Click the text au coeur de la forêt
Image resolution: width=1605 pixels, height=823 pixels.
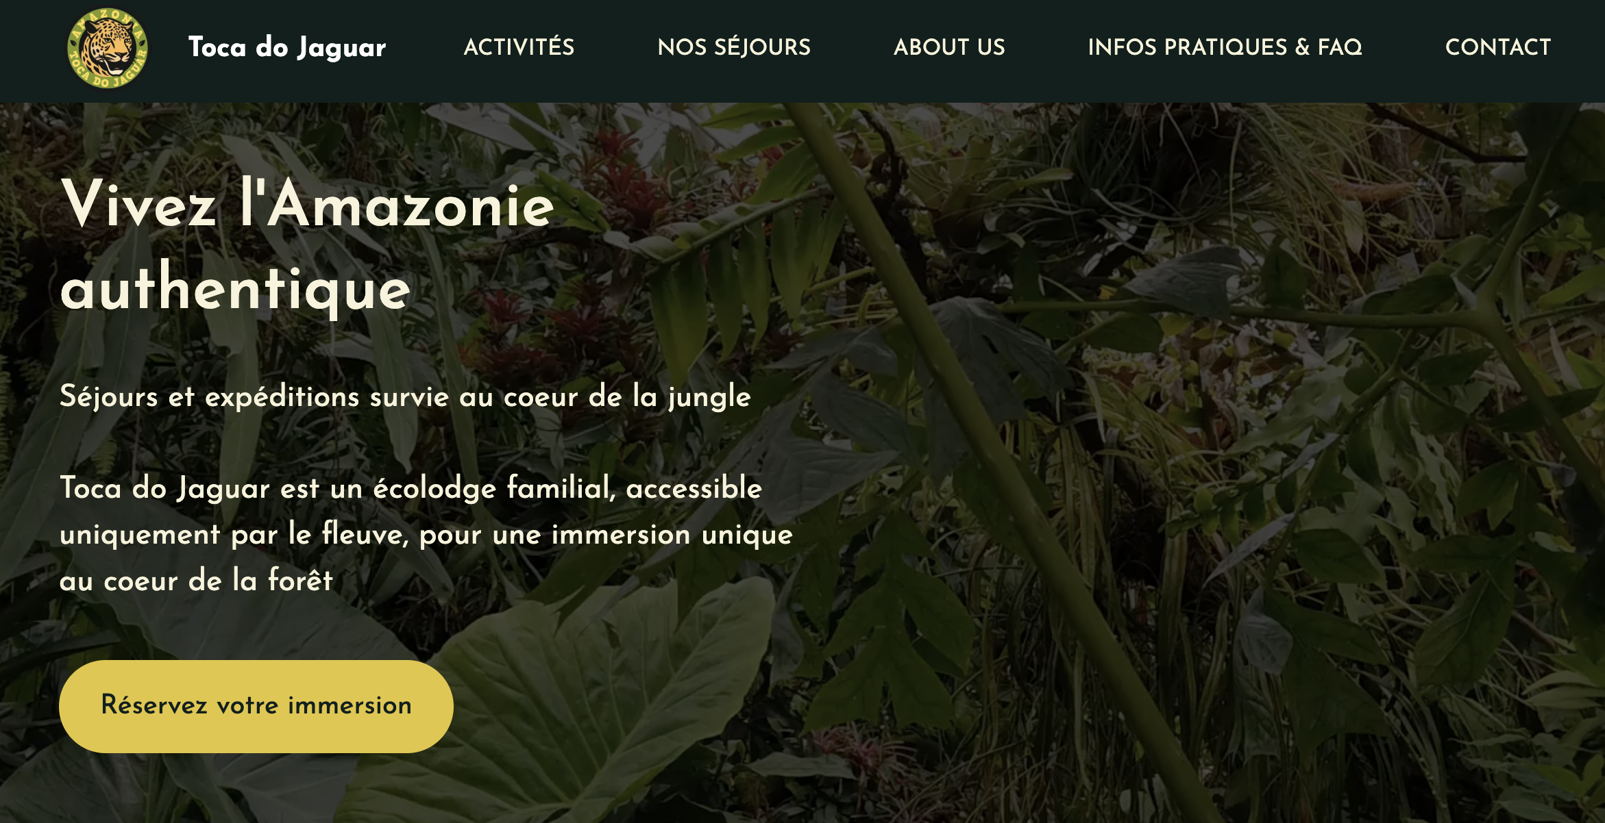197,581
